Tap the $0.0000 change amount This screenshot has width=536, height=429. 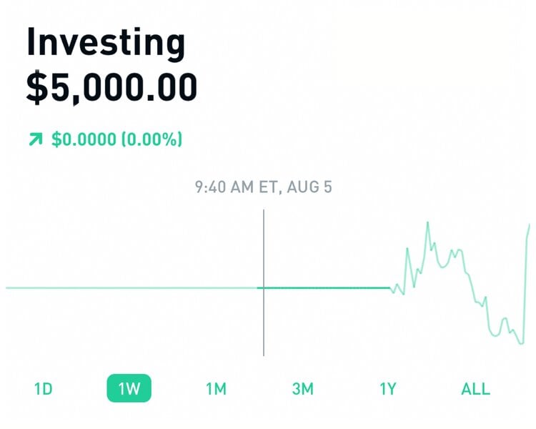pos(83,139)
